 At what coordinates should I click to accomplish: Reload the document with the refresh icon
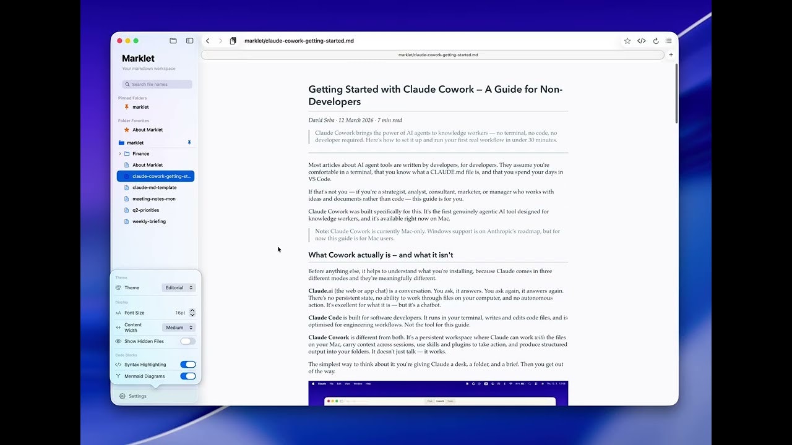pos(656,41)
